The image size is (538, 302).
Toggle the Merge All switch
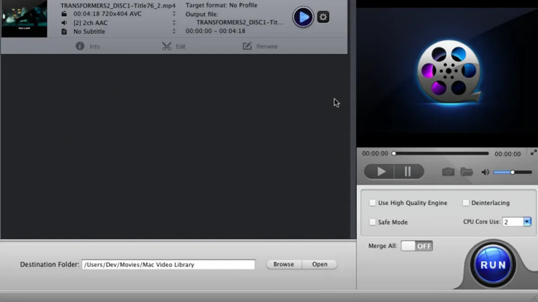click(x=417, y=246)
